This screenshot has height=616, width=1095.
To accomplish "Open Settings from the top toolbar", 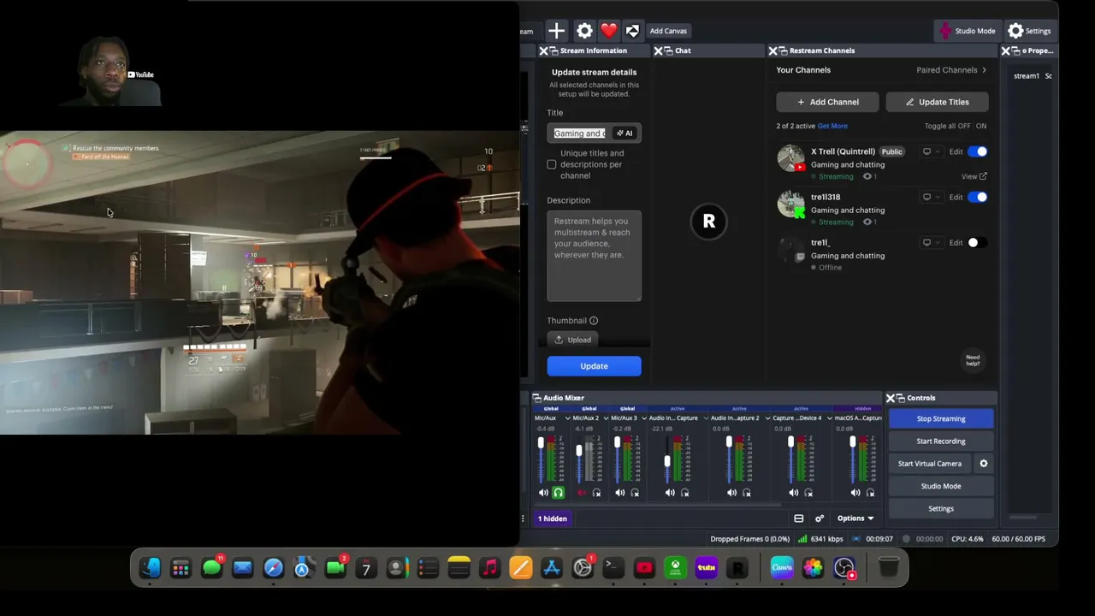I will pyautogui.click(x=1029, y=31).
